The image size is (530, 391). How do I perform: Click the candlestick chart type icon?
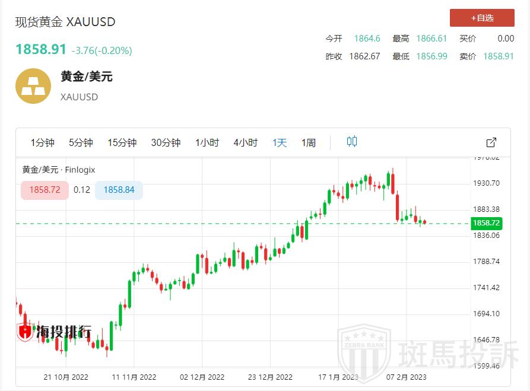click(352, 142)
